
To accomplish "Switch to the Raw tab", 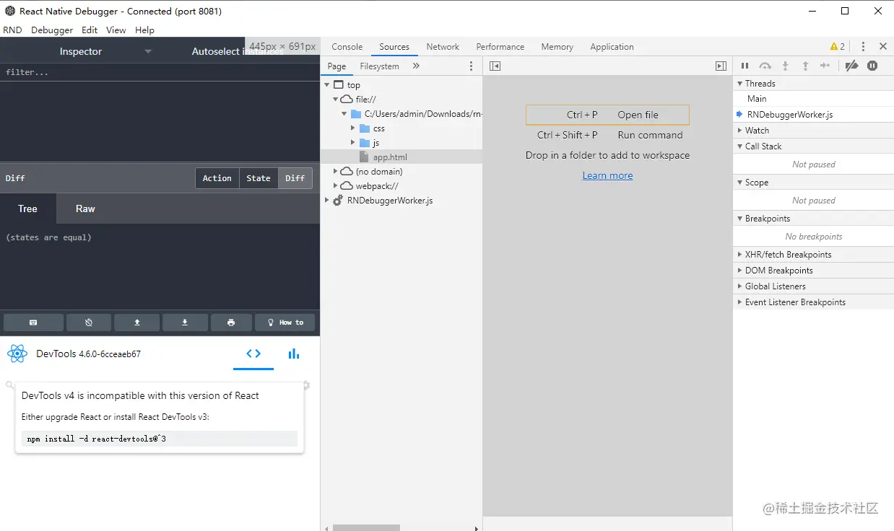I will click(x=85, y=209).
